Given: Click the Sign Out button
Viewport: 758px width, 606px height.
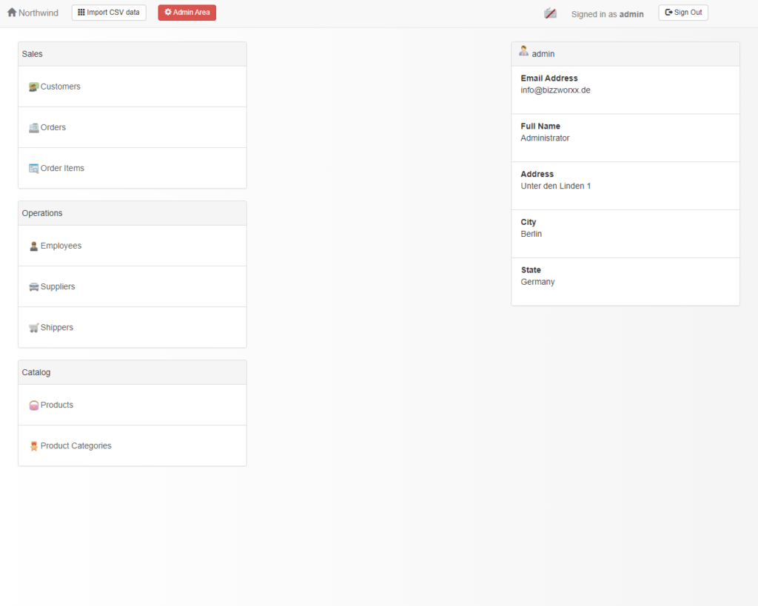Looking at the screenshot, I should 683,13.
